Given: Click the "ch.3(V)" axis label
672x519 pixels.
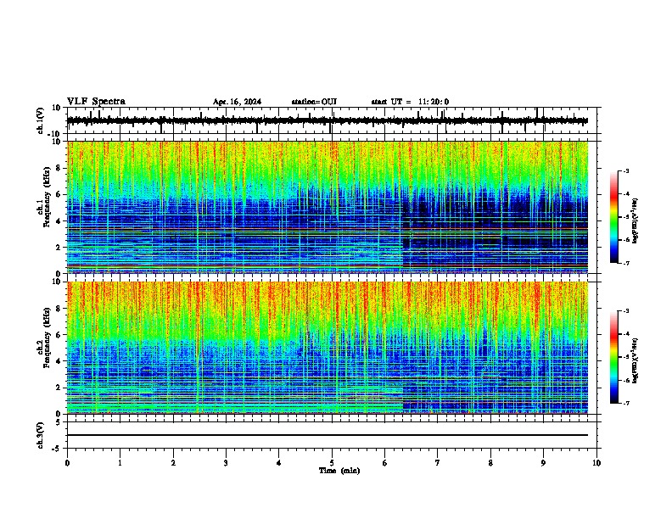Looking at the screenshot, I should [41, 435].
